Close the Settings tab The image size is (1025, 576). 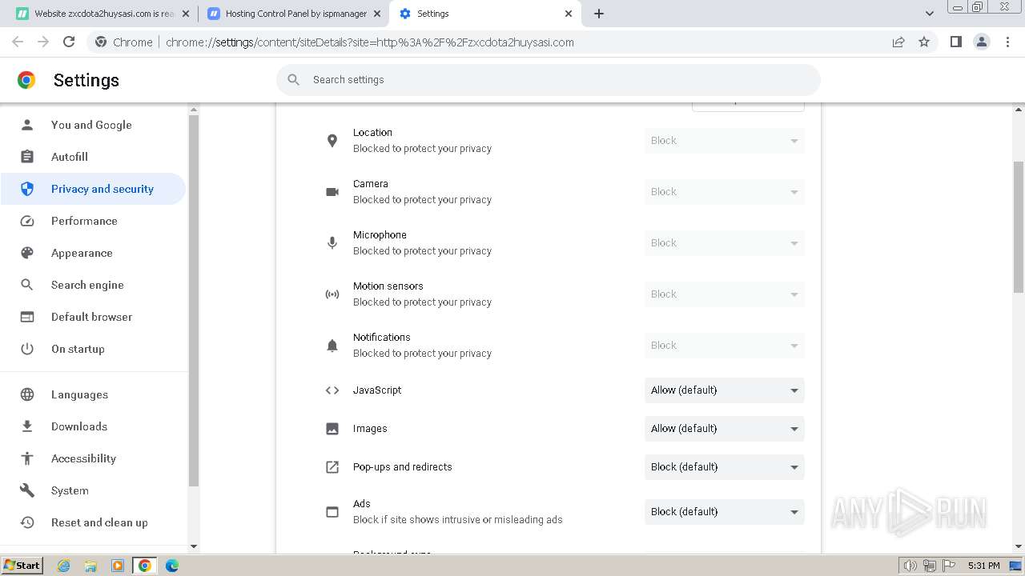(569, 14)
